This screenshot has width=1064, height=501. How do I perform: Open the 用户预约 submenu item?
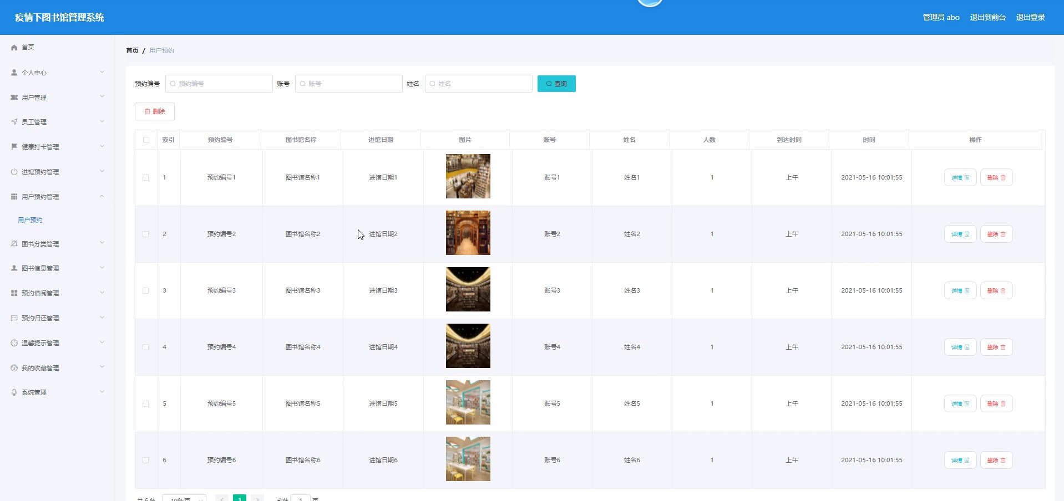coord(30,220)
